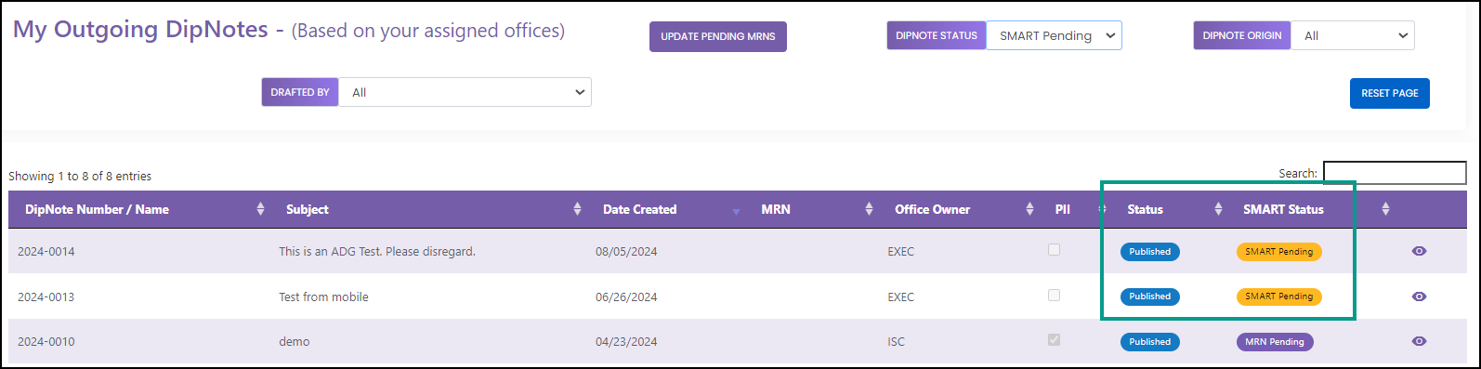Open the DipNote Status dropdown
The height and width of the screenshot is (369, 1481).
click(x=1054, y=35)
